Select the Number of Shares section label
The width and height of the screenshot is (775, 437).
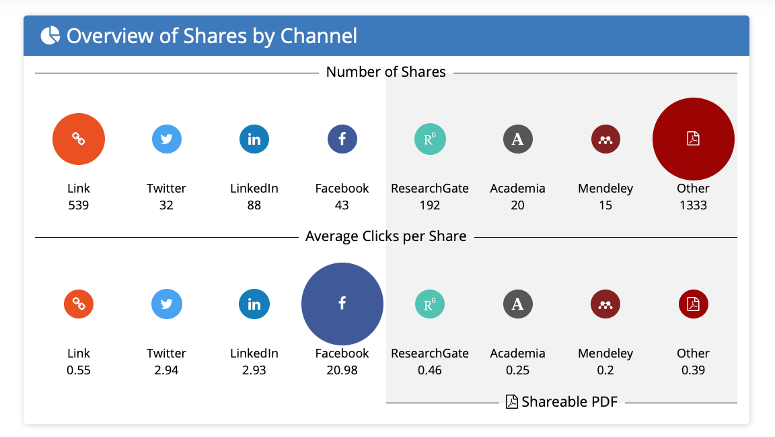[x=386, y=71]
